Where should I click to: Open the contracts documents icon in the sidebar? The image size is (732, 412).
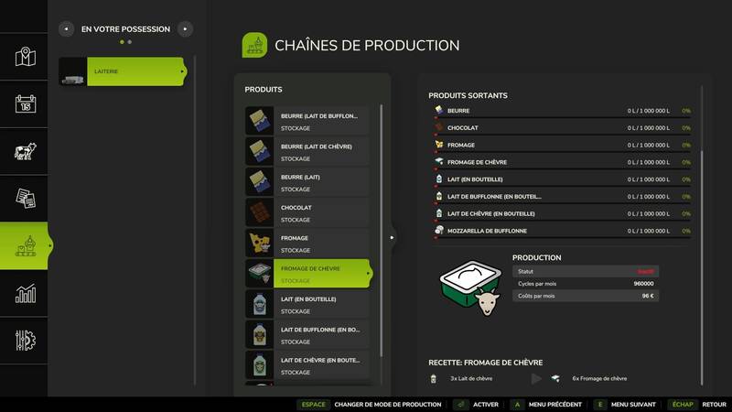click(x=26, y=199)
